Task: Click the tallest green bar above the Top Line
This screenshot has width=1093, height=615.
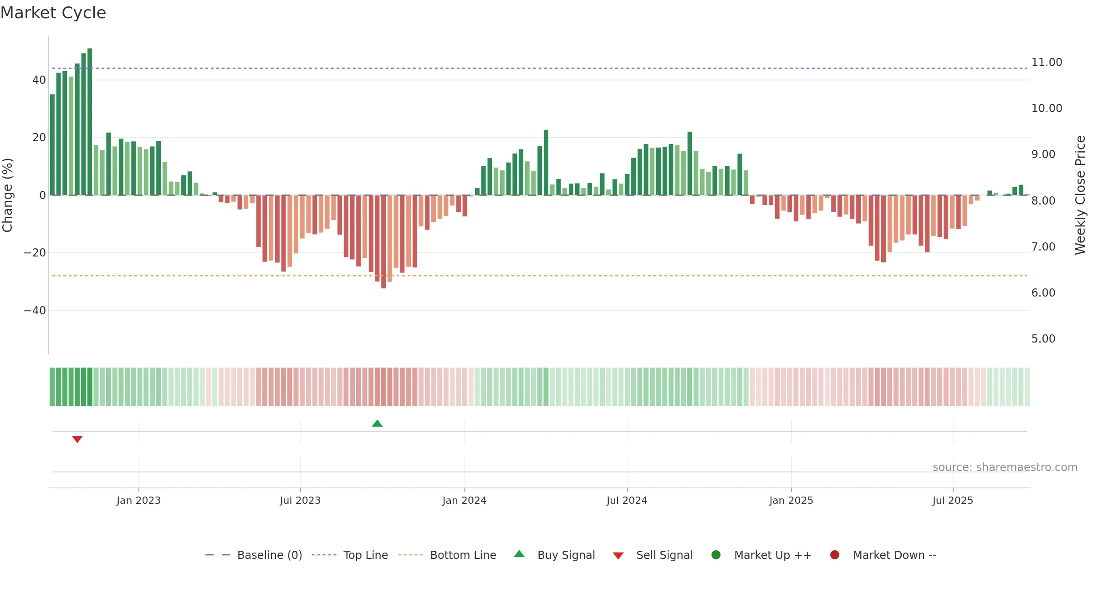Action: 90,122
